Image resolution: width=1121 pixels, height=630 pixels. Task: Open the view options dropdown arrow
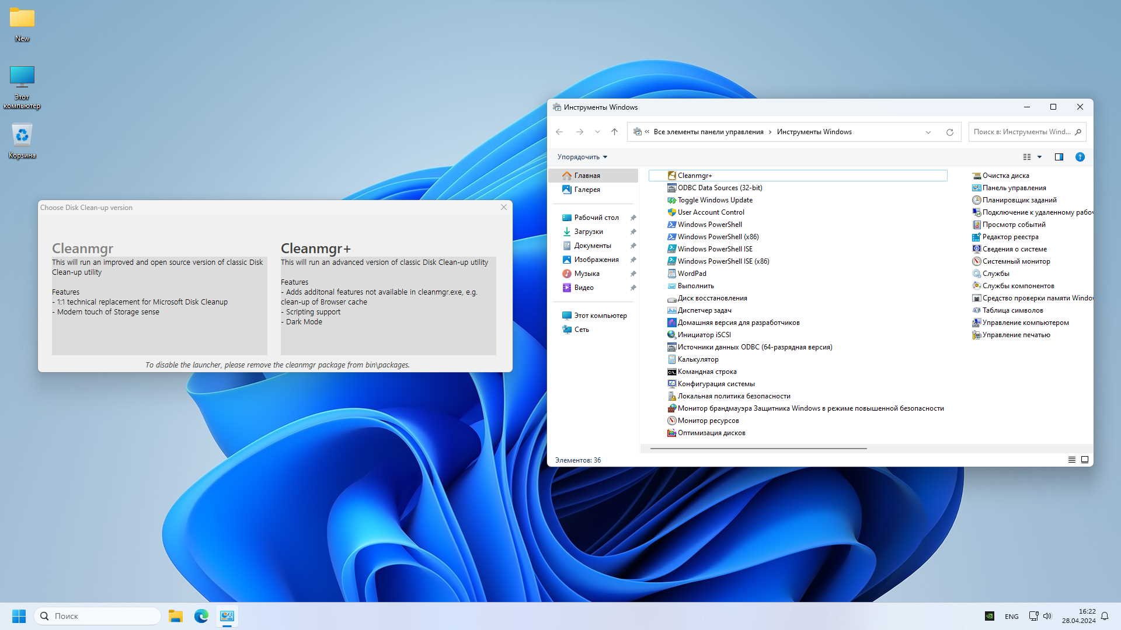click(1039, 157)
